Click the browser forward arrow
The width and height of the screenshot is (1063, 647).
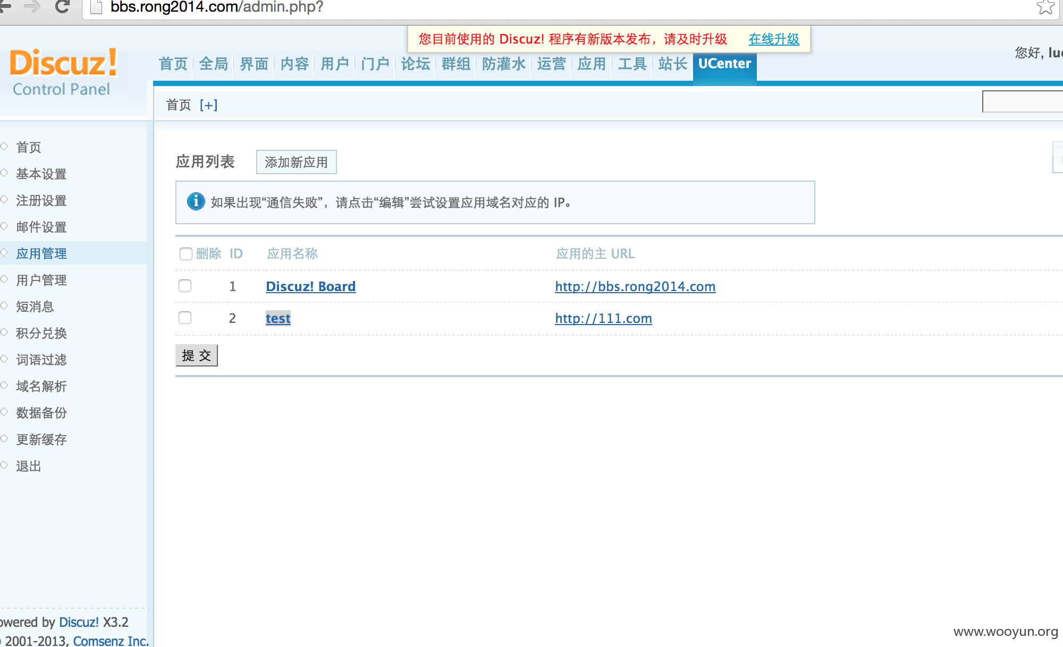click(x=32, y=6)
